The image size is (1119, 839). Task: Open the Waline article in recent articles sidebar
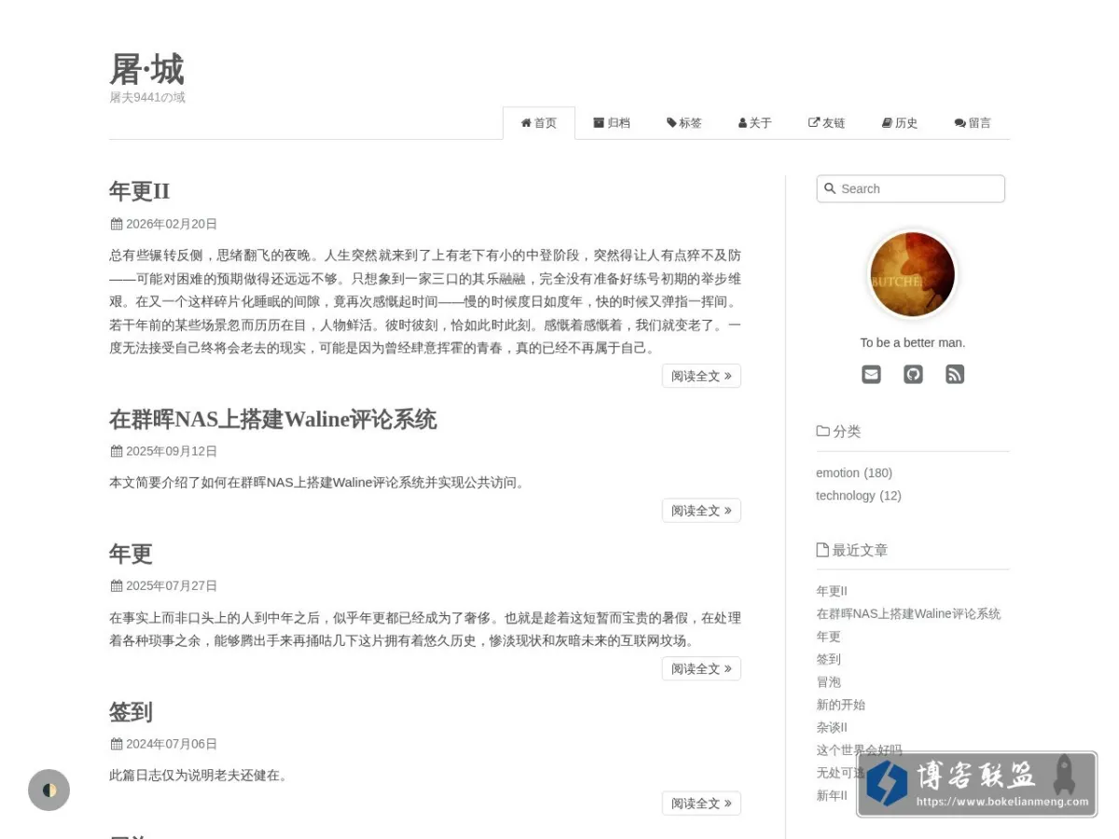(x=908, y=613)
